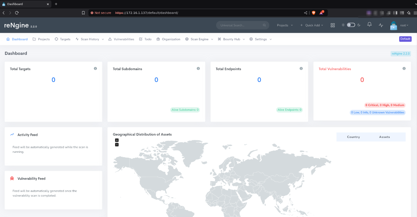Click the Vulnerability Feed heading
This screenshot has width=417, height=217.
[31, 179]
